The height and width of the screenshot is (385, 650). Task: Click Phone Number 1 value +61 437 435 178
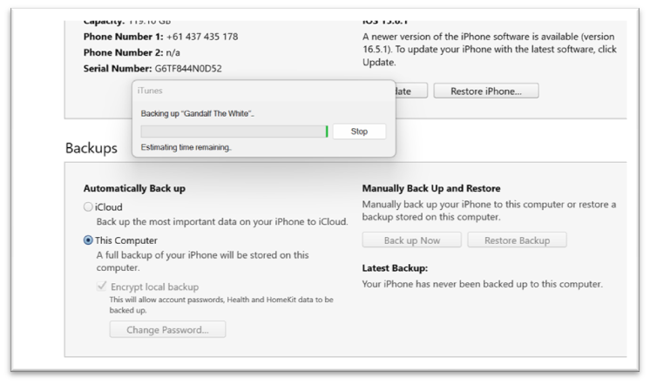tap(202, 37)
